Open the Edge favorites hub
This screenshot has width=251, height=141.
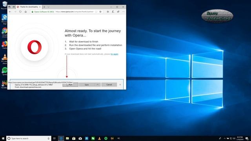108,12
